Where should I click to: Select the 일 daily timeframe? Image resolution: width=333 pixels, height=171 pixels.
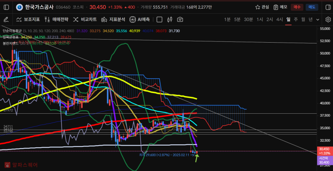click(x=288, y=20)
